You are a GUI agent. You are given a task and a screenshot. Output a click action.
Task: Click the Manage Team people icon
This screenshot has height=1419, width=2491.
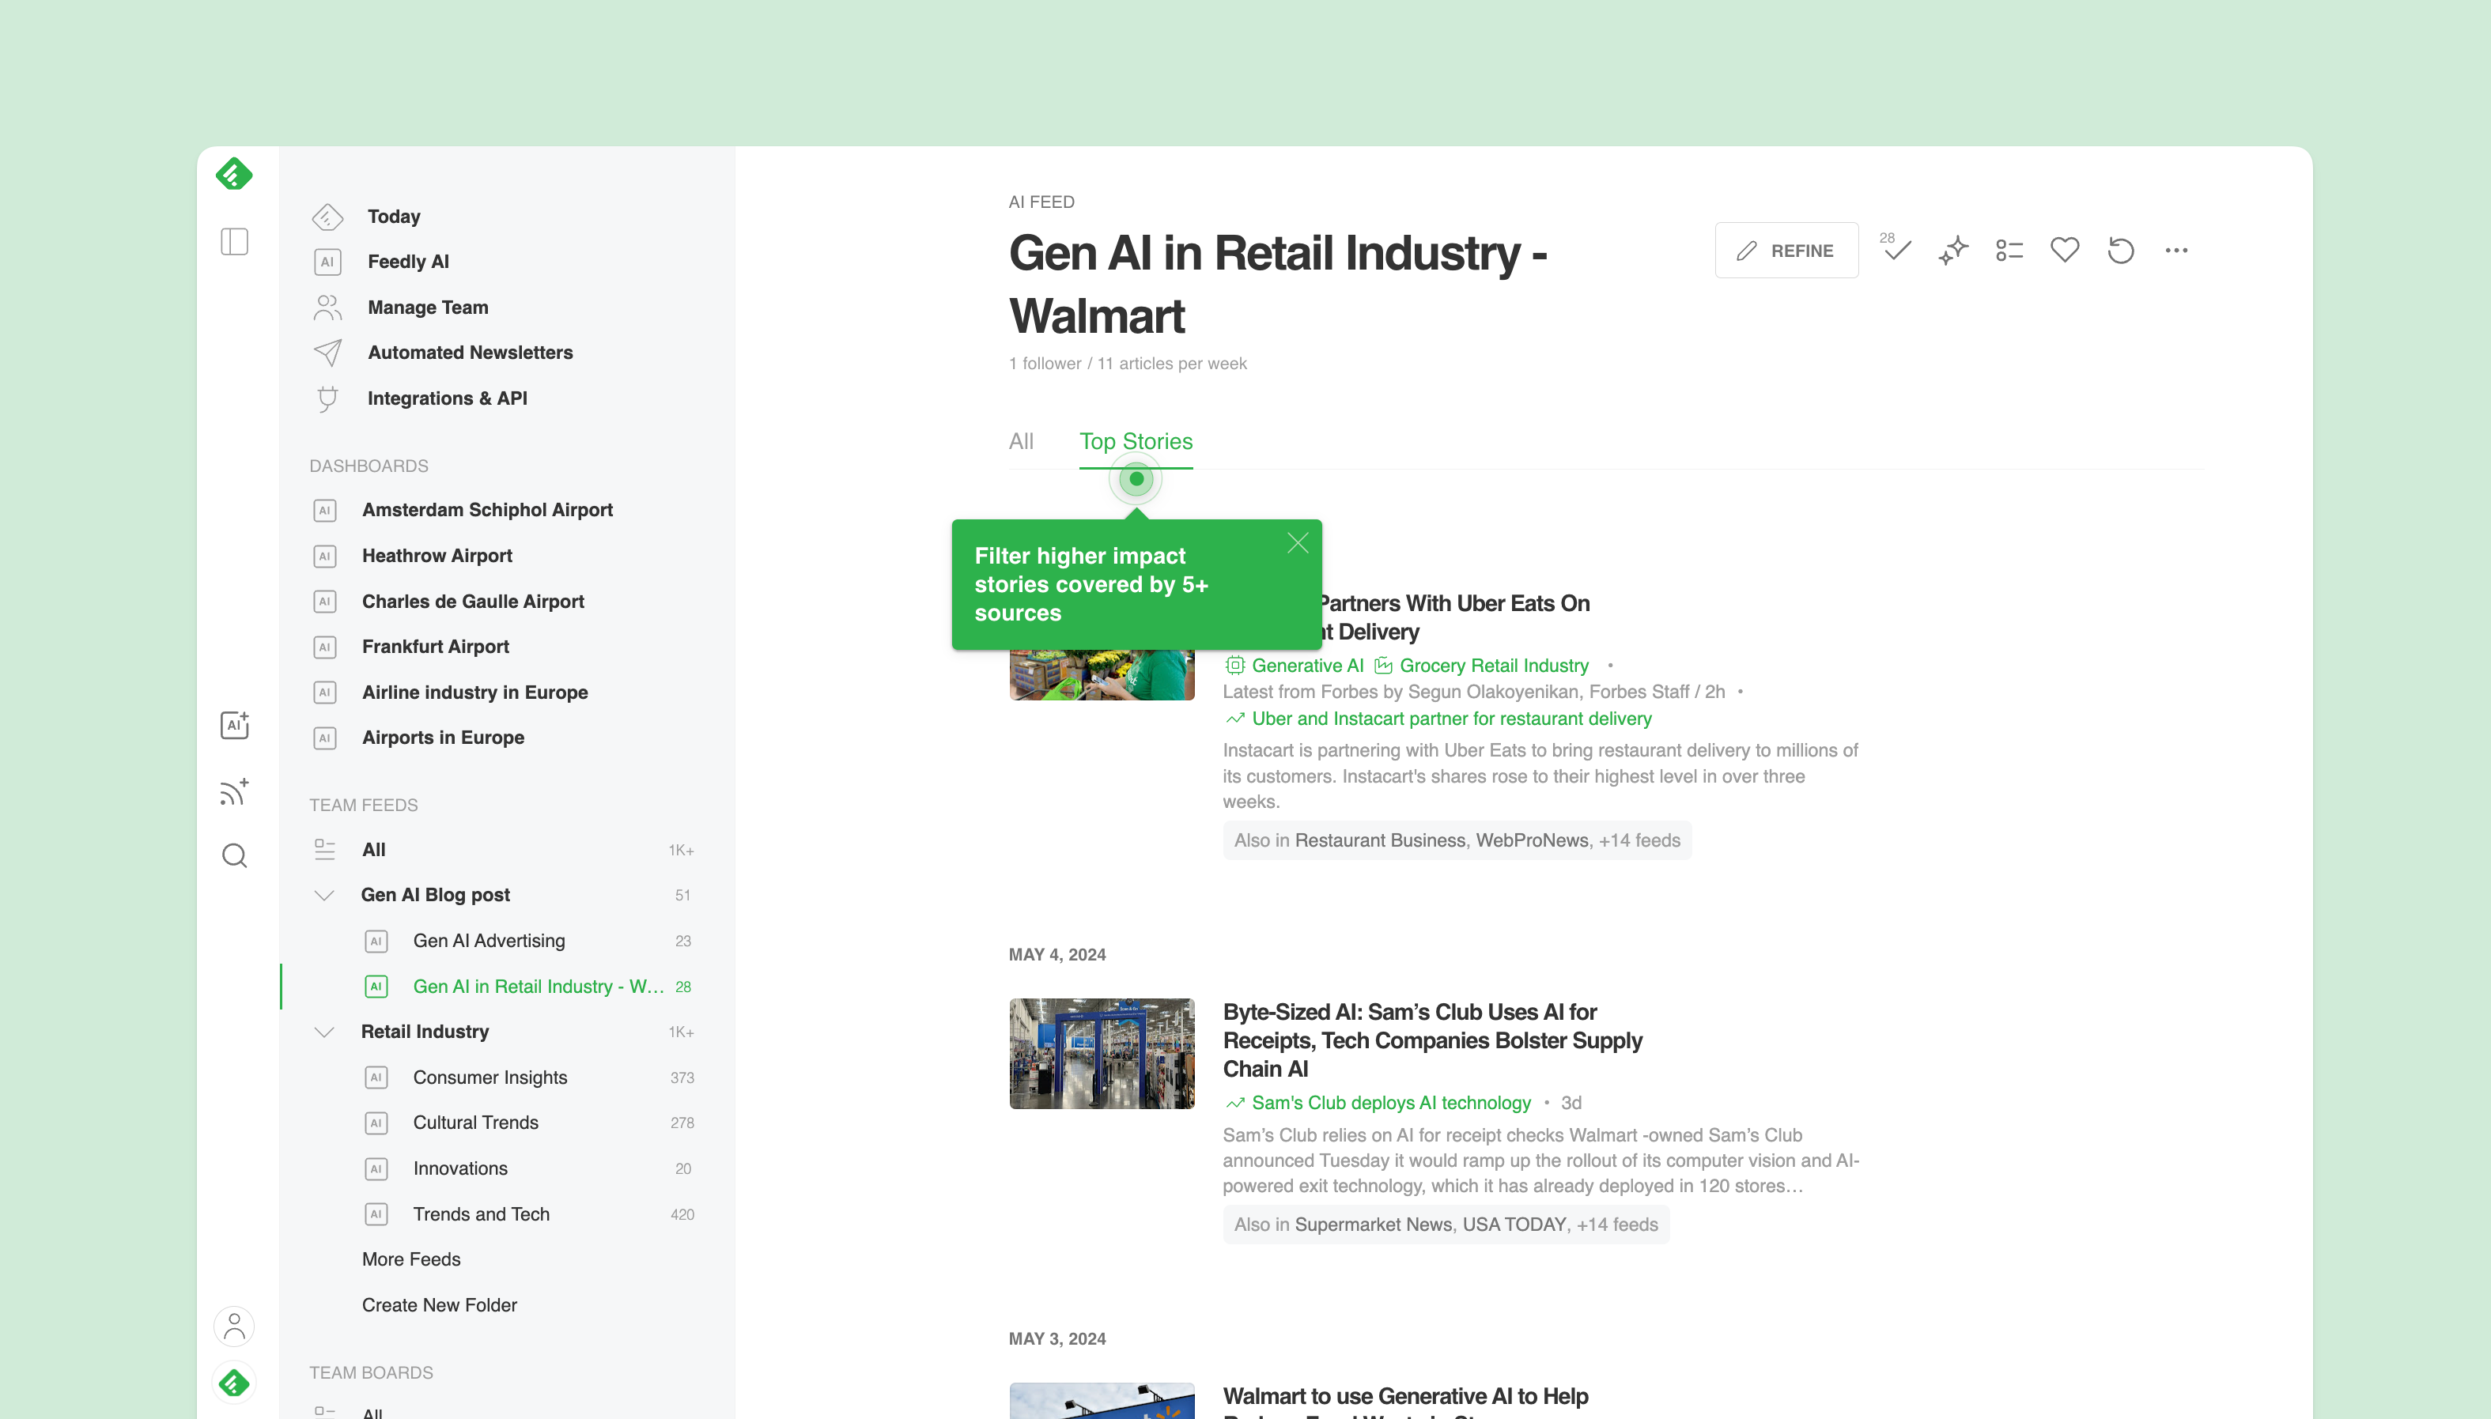pos(327,307)
